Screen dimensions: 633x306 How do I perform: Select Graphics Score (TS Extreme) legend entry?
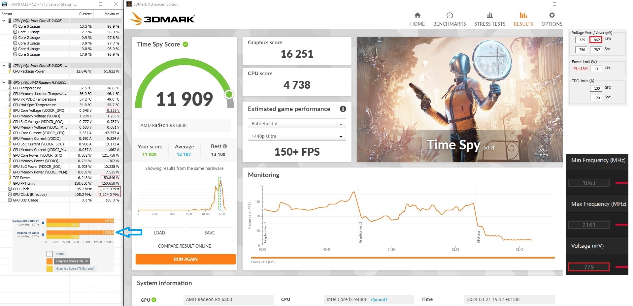pos(75,269)
